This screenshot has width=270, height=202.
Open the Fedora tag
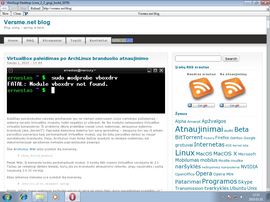pos(209,138)
